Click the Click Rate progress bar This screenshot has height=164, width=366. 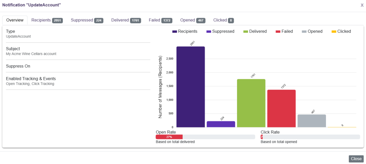click(310, 137)
